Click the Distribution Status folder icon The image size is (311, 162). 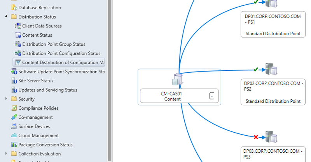pyautogui.click(x=14, y=17)
